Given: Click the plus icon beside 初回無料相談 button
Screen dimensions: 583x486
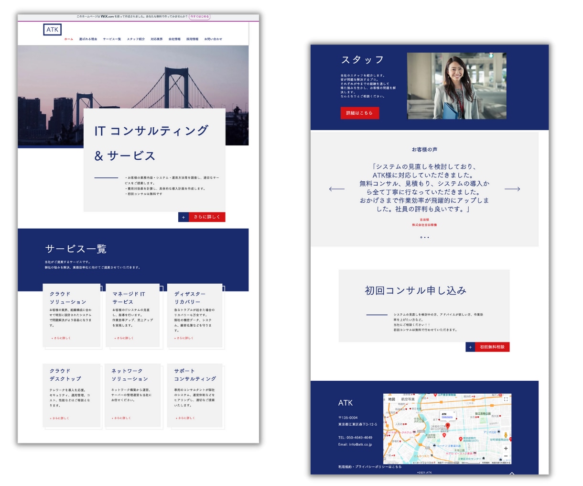Looking at the screenshot, I should [x=470, y=347].
